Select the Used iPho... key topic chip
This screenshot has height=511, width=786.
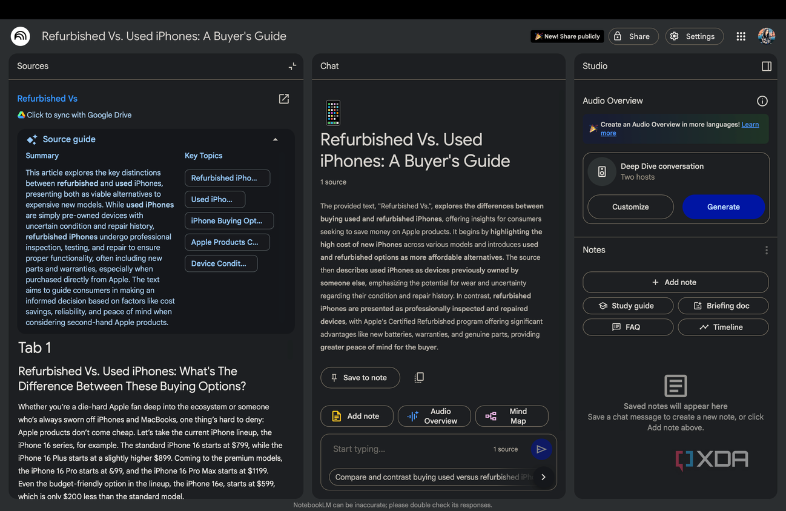point(215,199)
